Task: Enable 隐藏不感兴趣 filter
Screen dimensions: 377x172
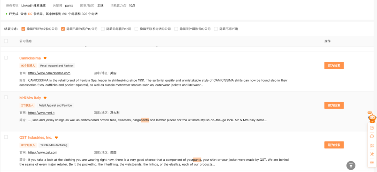Action: 216,29
